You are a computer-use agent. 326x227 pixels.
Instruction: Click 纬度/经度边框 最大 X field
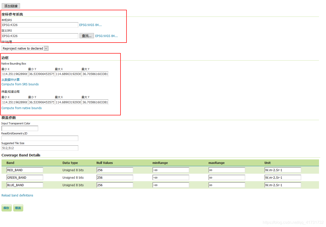pyautogui.click(x=68, y=102)
